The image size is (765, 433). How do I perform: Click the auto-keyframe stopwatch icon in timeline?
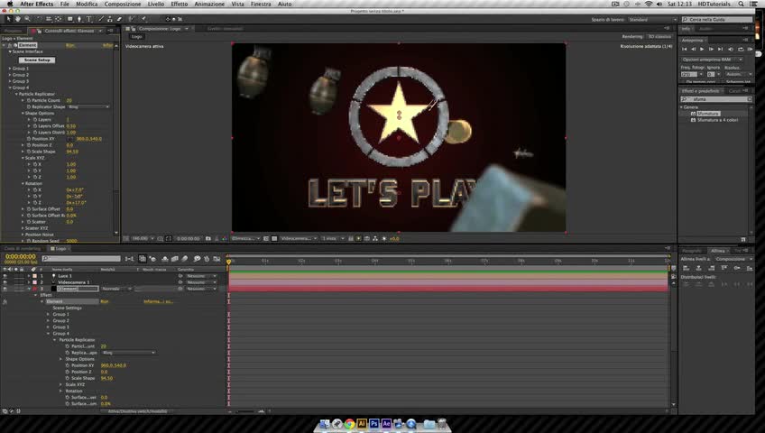(x=207, y=258)
